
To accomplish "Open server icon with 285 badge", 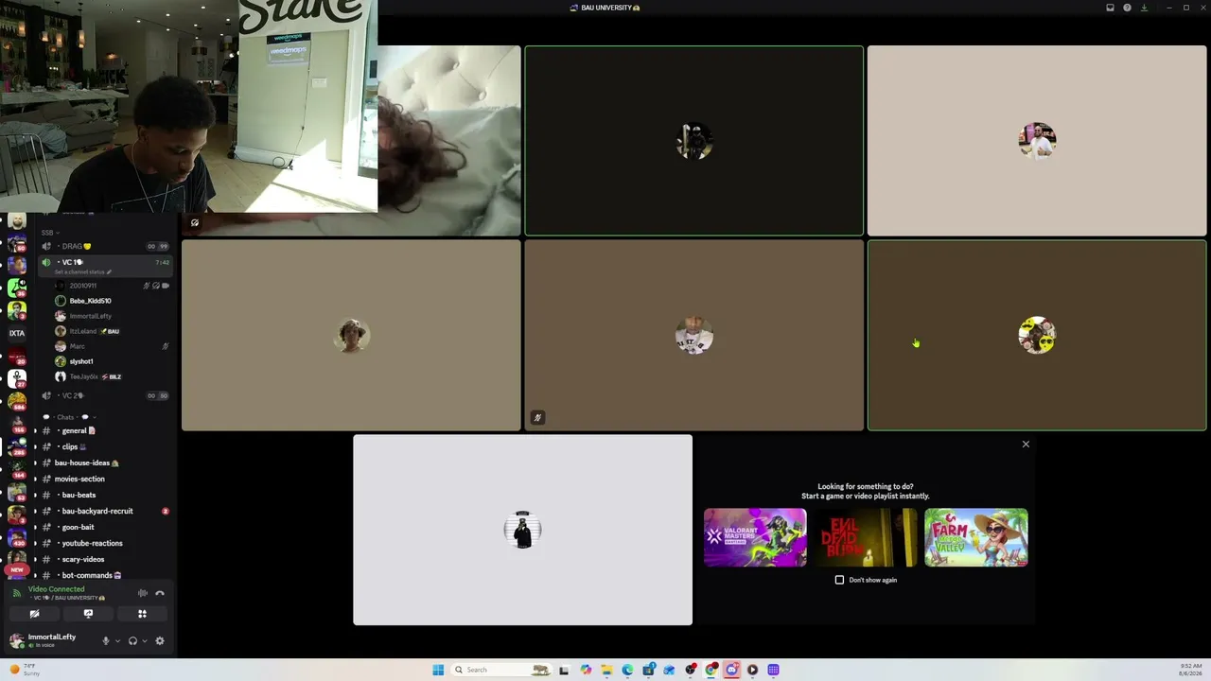I will click(x=17, y=445).
